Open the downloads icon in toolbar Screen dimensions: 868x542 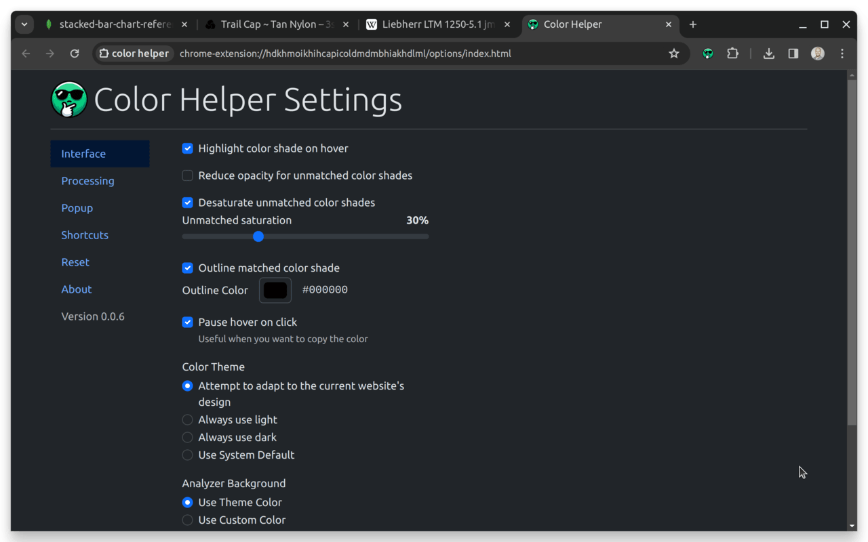(x=768, y=54)
